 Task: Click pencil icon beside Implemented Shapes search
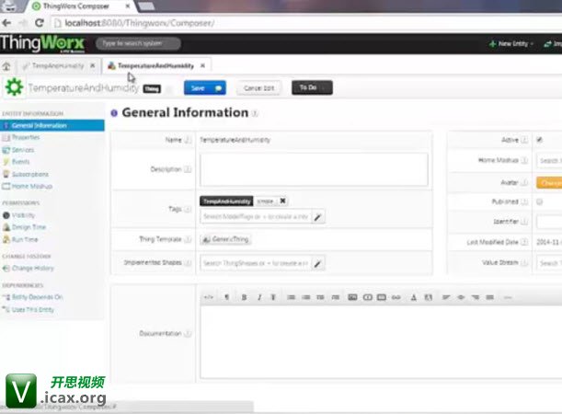[x=318, y=263]
